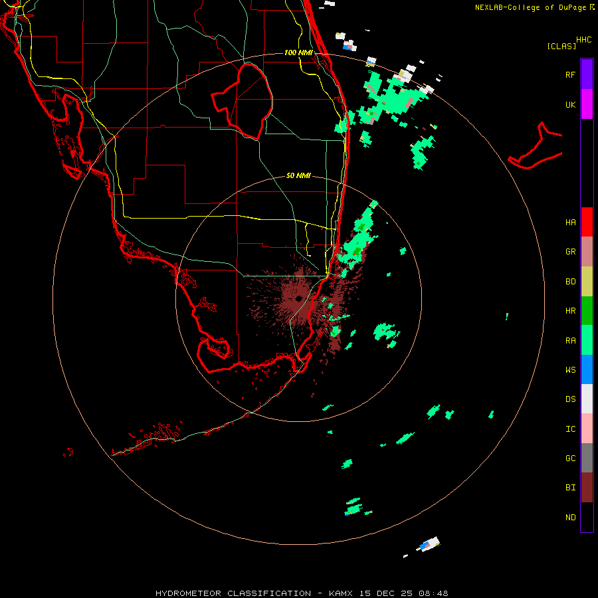Click the BD yellow legend swatch
This screenshot has width=598, height=598.
pyautogui.click(x=587, y=281)
